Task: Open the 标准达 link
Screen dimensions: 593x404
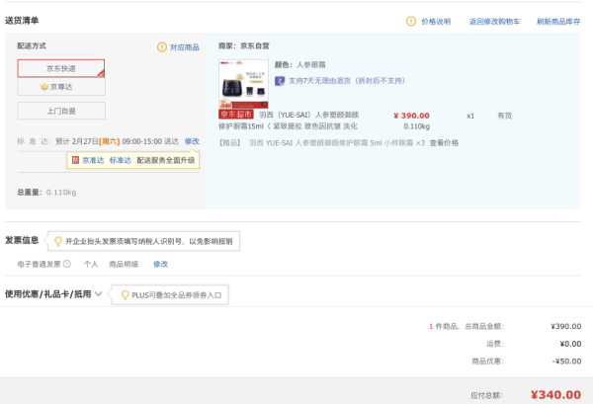Action: coord(121,160)
